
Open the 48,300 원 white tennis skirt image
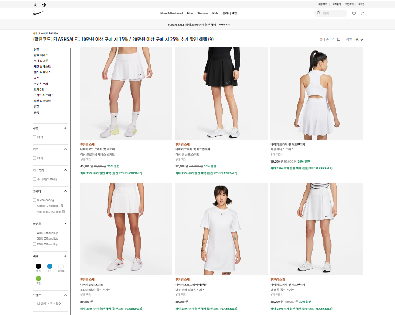pyautogui.click(x=126, y=94)
